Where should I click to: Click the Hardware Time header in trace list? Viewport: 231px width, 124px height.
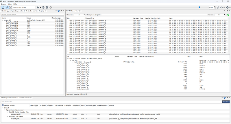[x=138, y=18]
